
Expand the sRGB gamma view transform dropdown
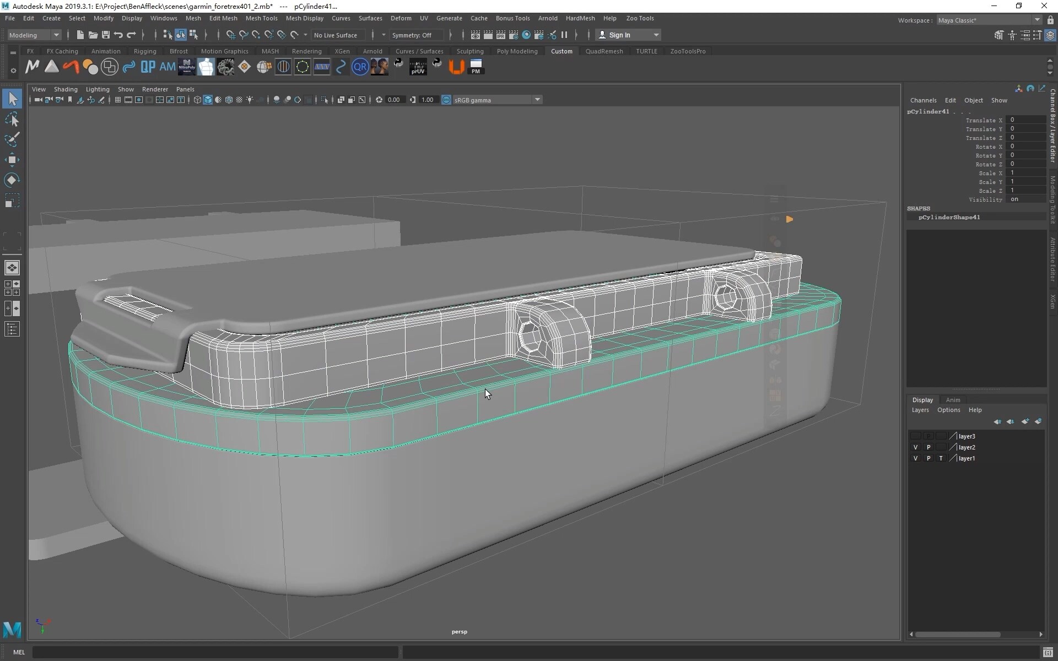pyautogui.click(x=537, y=100)
